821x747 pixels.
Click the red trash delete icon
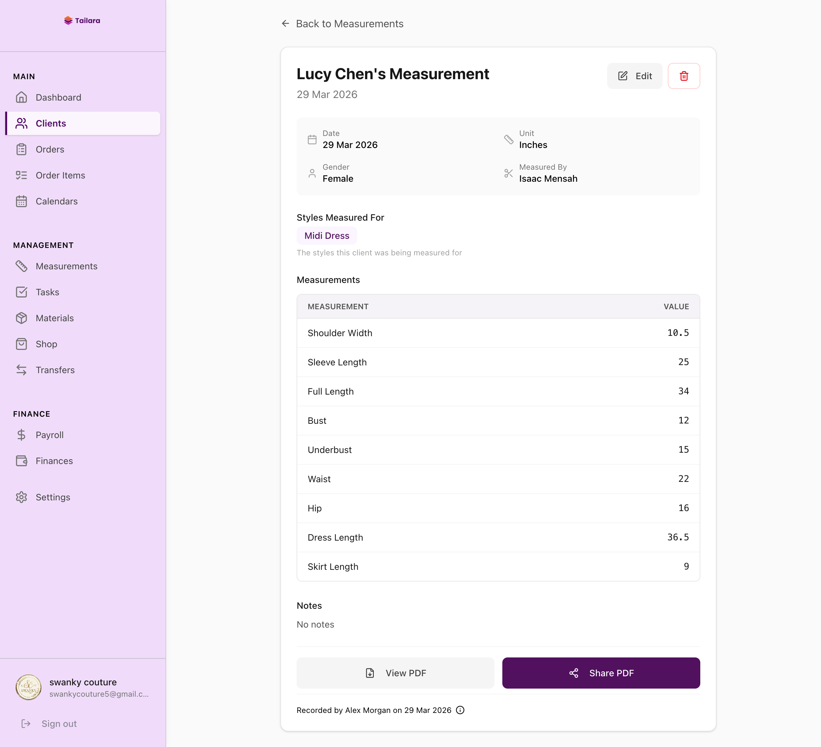click(x=684, y=76)
